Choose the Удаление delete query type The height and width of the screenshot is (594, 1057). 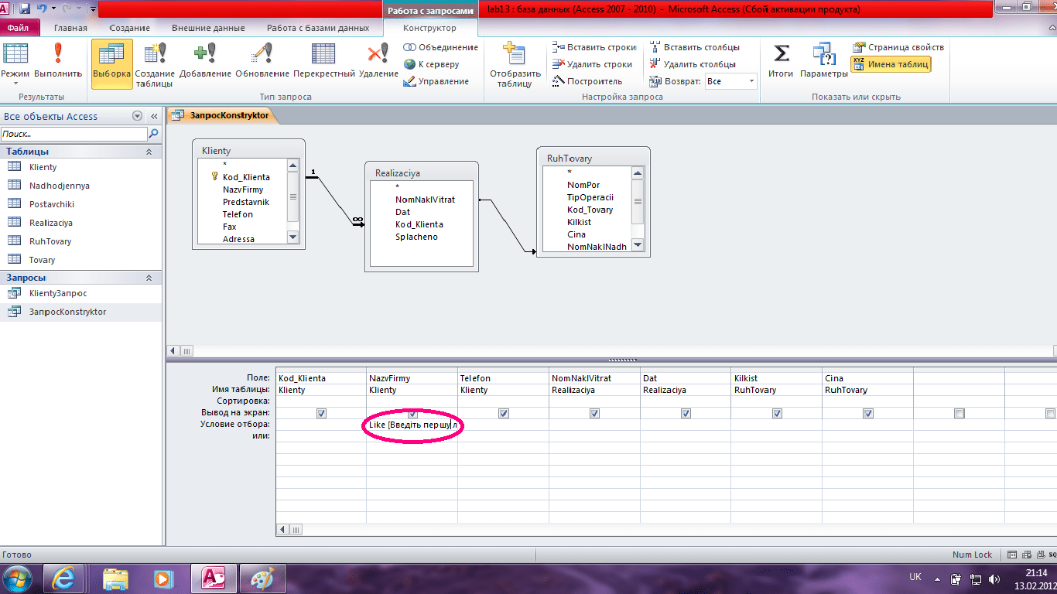coord(378,62)
